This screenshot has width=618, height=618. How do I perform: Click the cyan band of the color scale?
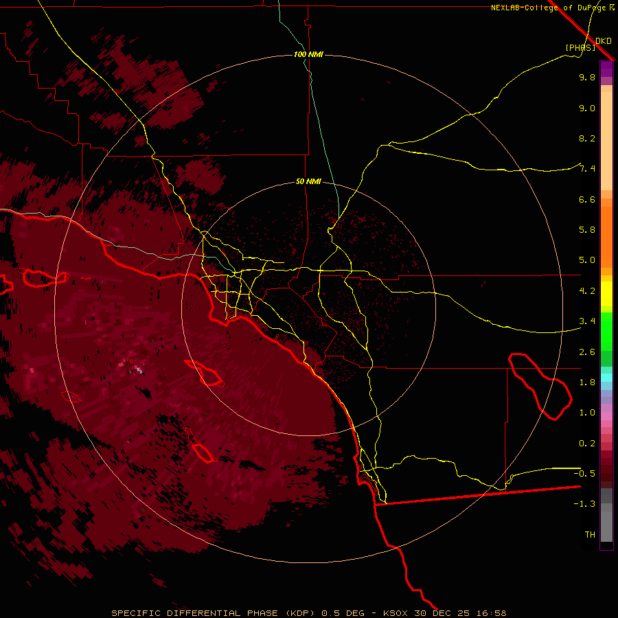click(x=606, y=378)
